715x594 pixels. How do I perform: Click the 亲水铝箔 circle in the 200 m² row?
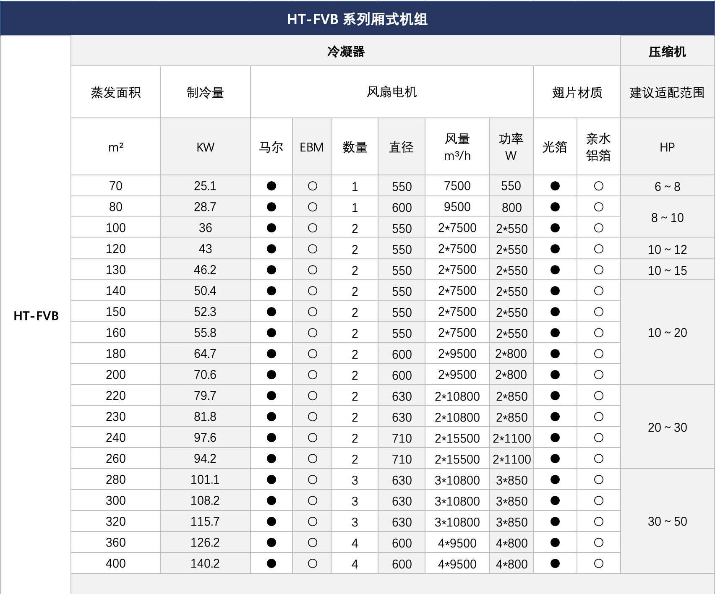[599, 375]
